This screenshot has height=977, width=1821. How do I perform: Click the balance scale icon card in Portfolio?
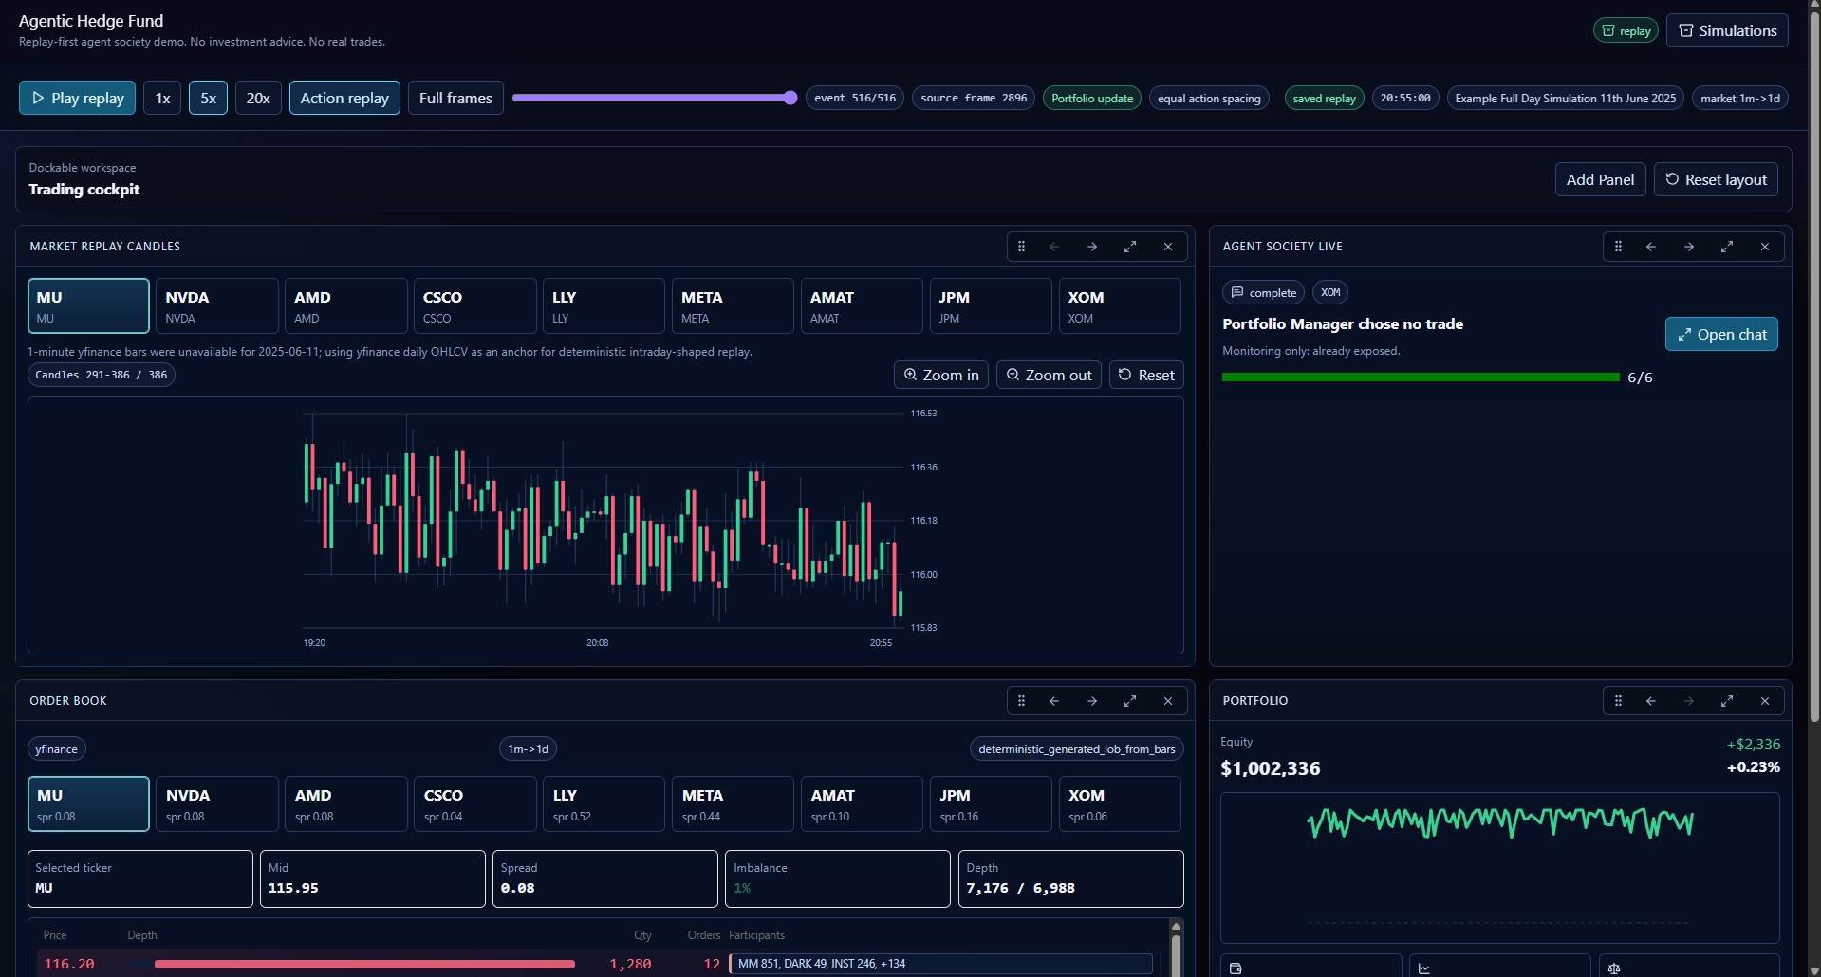click(1689, 966)
